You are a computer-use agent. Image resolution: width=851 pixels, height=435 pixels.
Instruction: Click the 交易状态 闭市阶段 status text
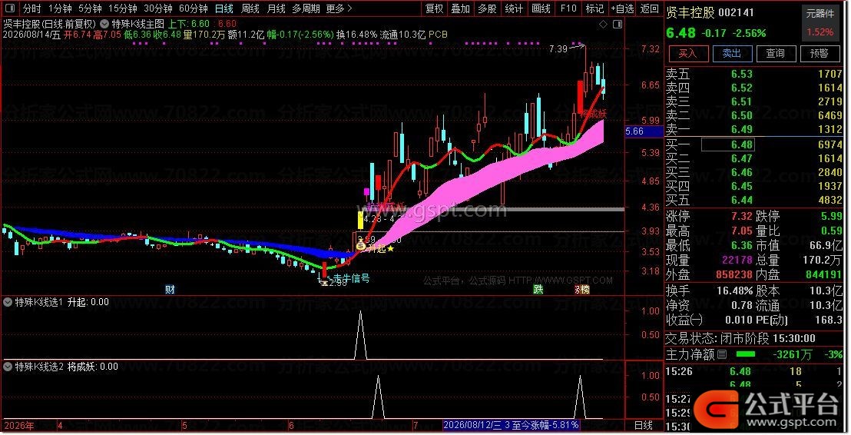[x=740, y=338]
